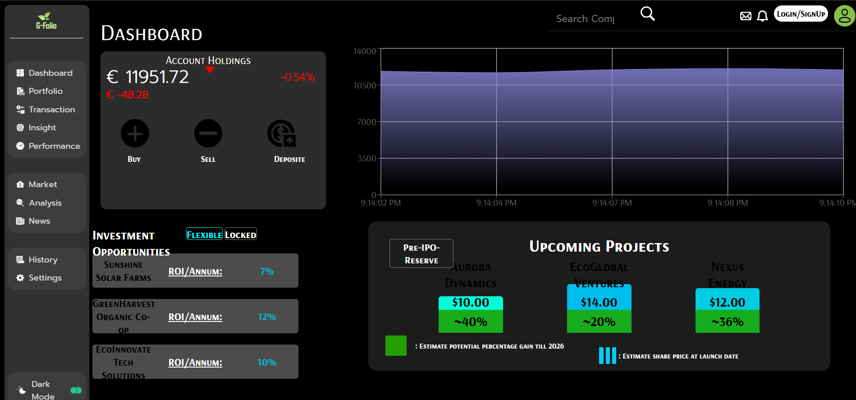Viewport: 856px width, 400px height.
Task: Click the Deposite coin icon
Action: [x=281, y=133]
